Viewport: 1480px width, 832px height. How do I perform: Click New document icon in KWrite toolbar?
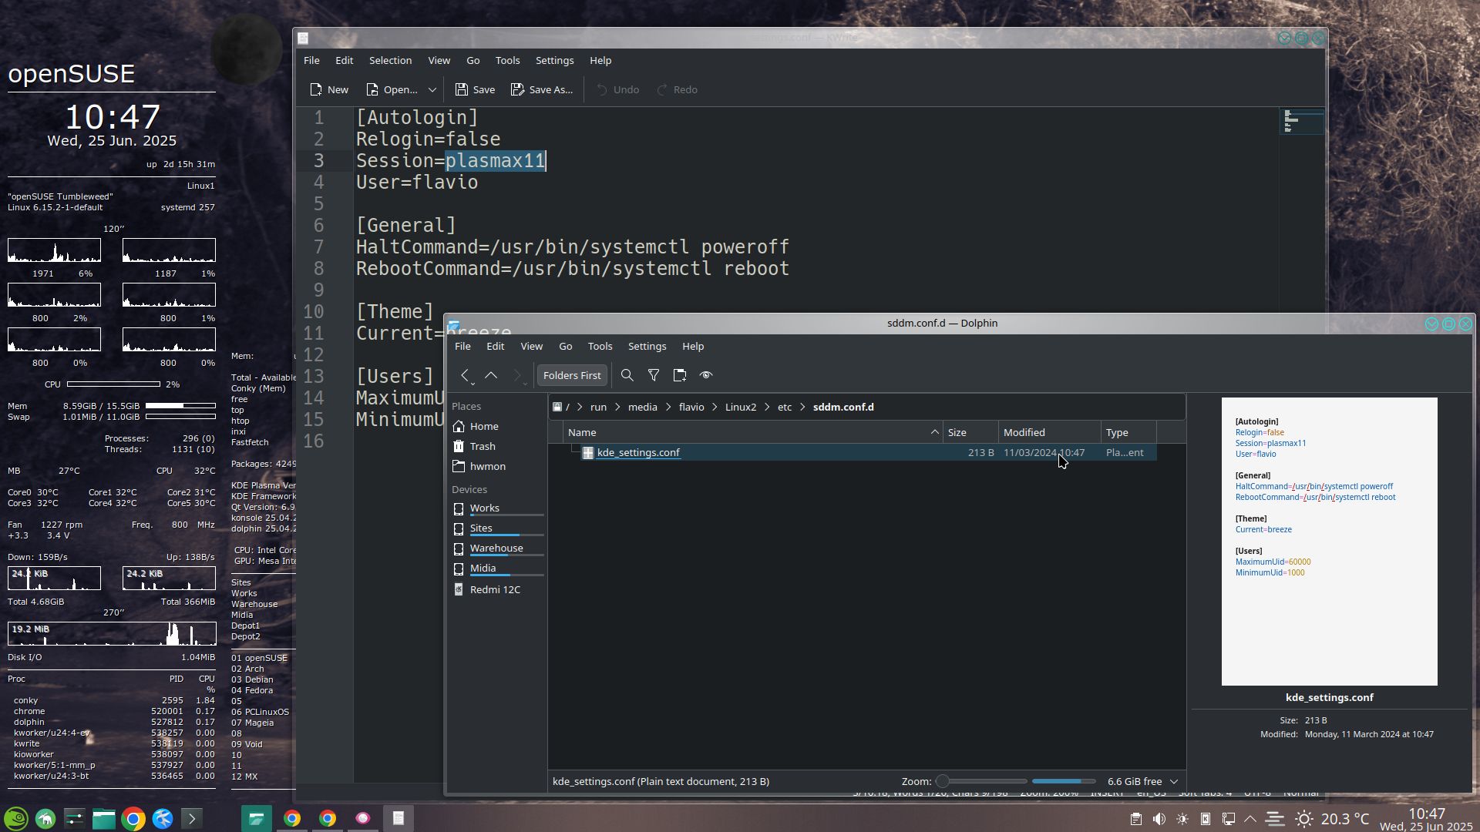[329, 89]
